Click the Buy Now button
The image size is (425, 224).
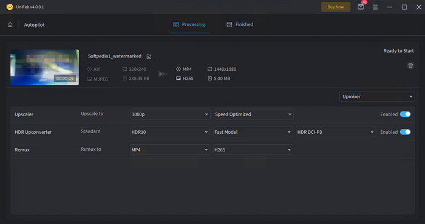coord(336,7)
